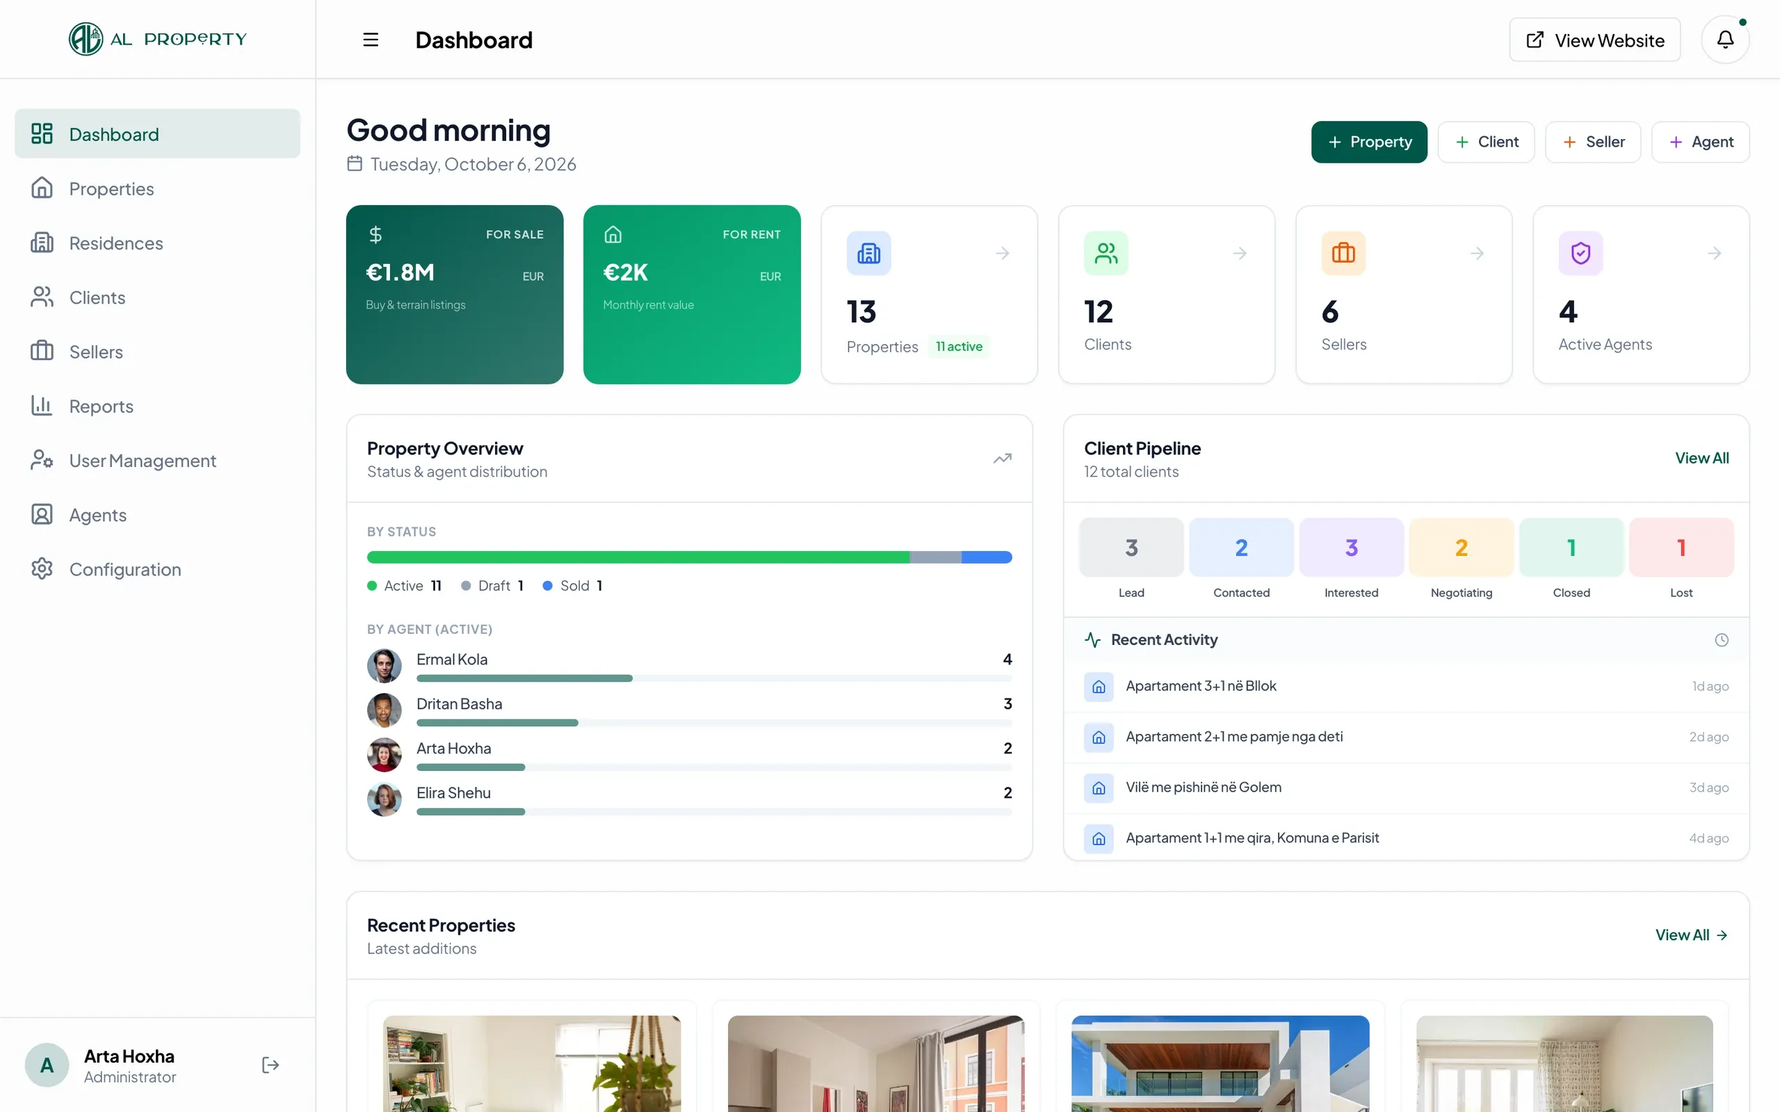The height and width of the screenshot is (1112, 1780).
Task: Open the white villa property thumbnail
Action: click(x=1220, y=1063)
